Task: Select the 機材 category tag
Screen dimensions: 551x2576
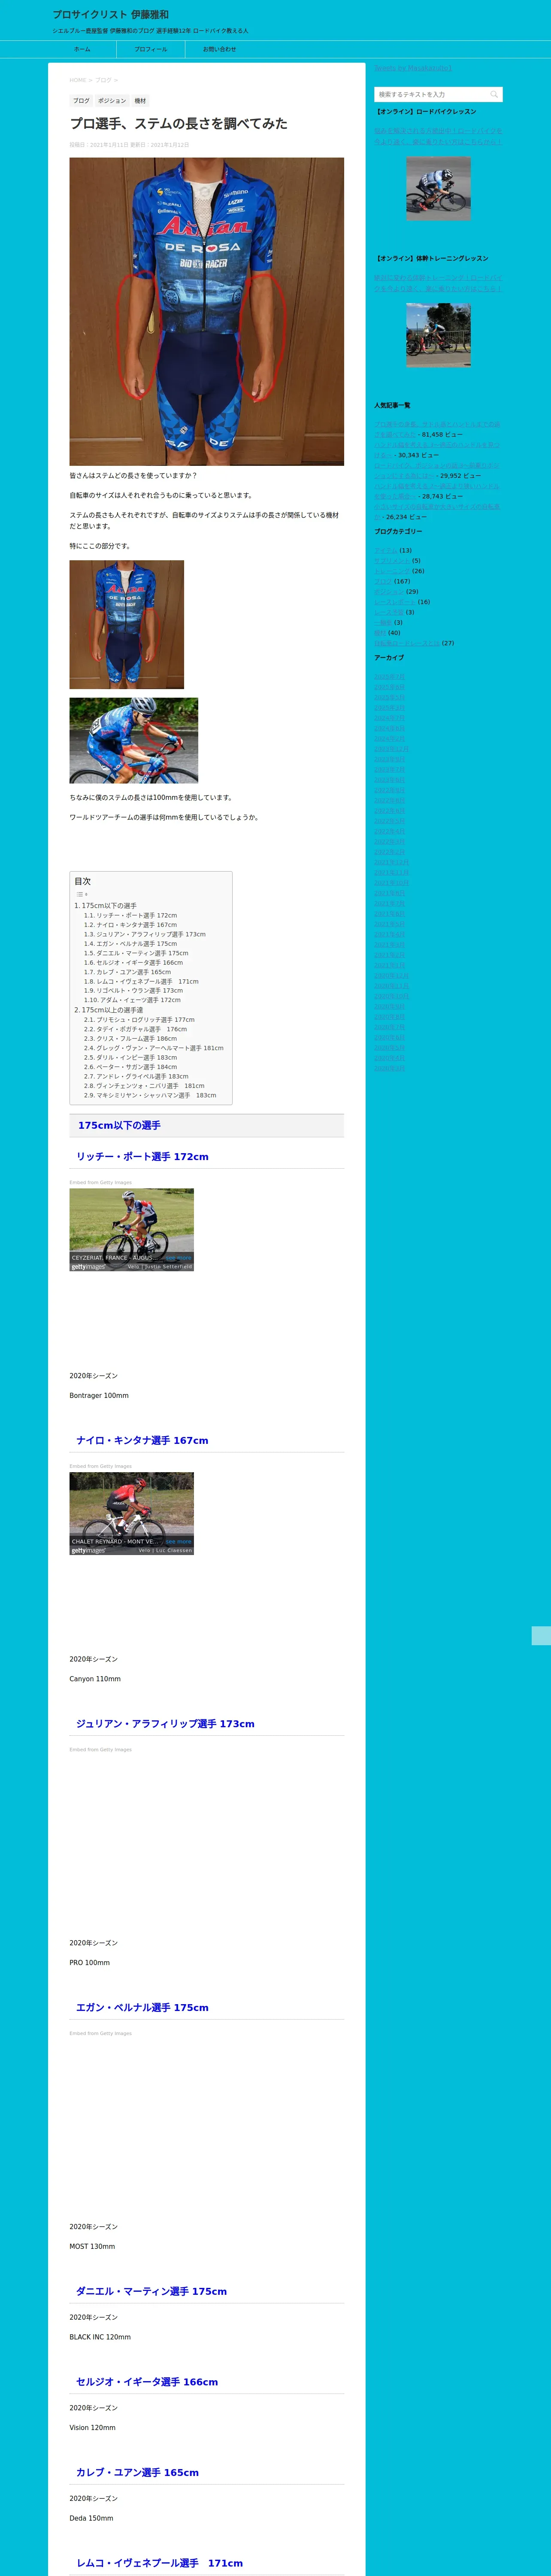Action: coord(140,101)
